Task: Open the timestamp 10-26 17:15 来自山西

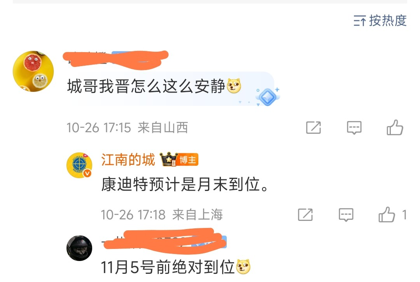Action: click(x=127, y=128)
